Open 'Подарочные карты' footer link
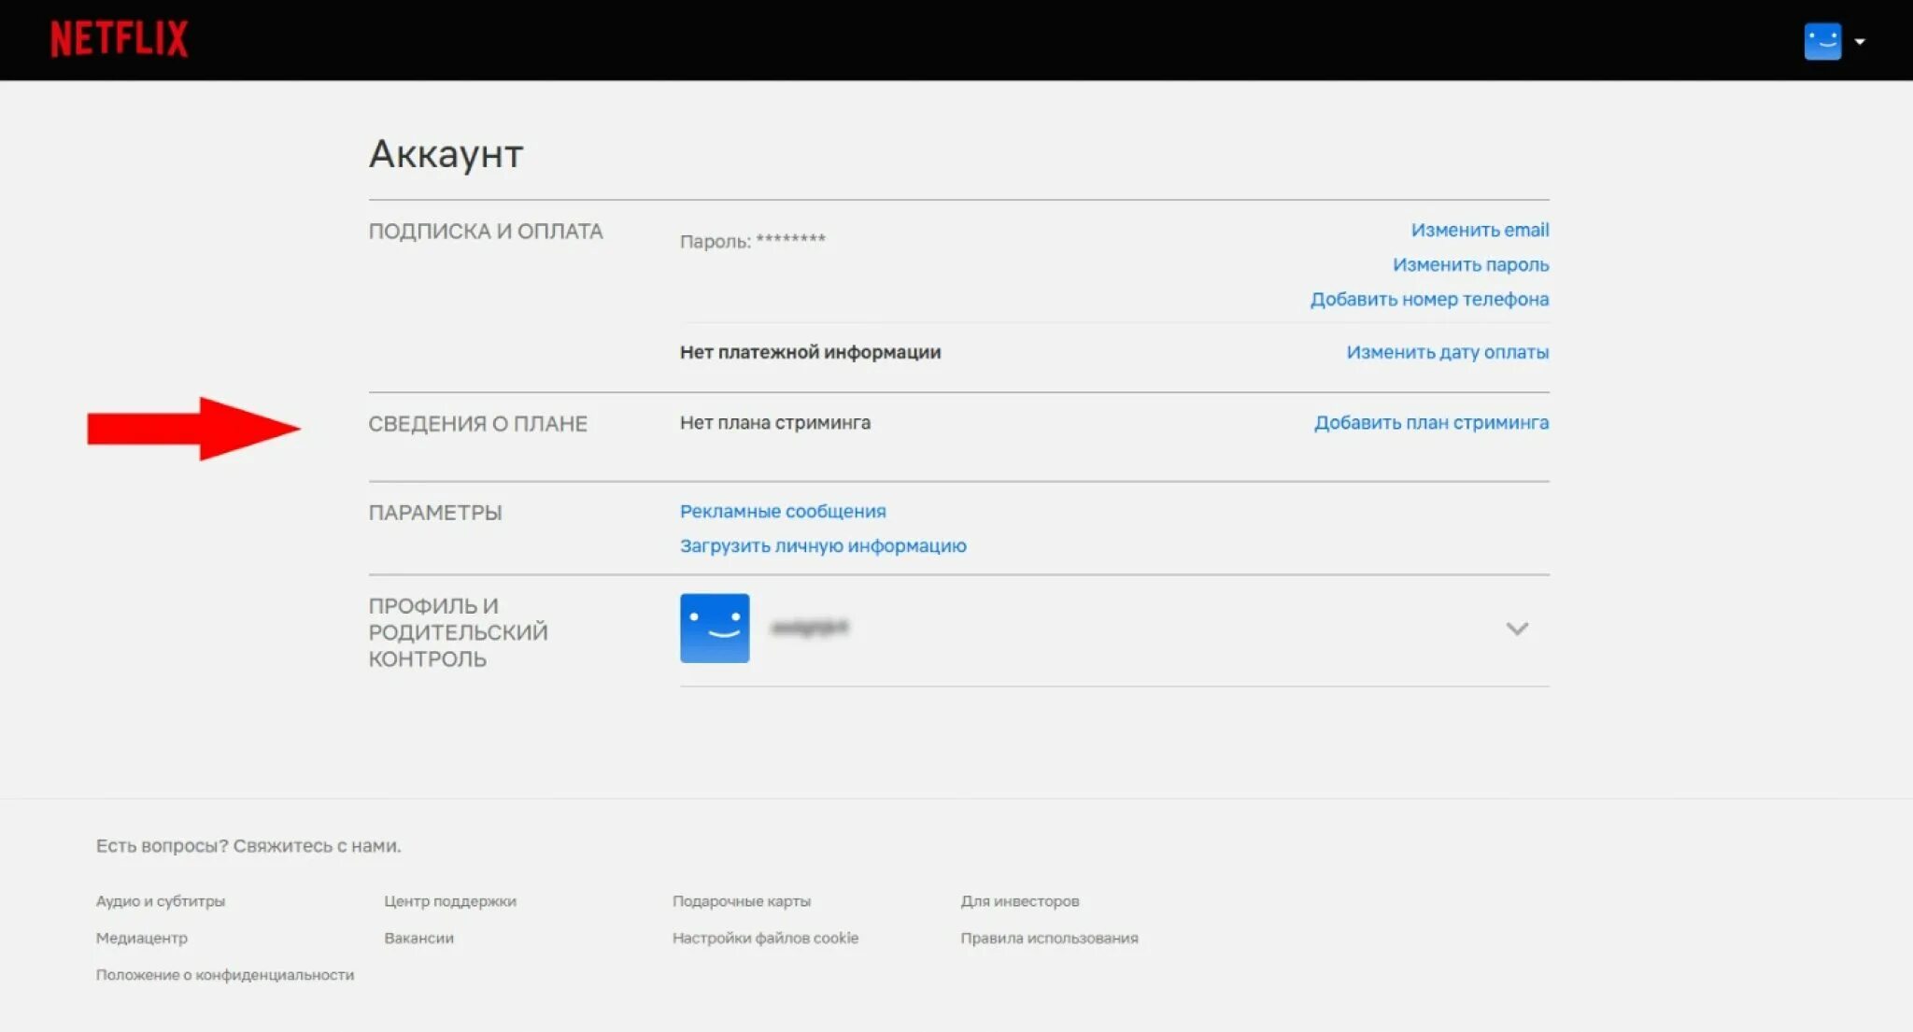Viewport: 1913px width, 1032px height. click(742, 901)
